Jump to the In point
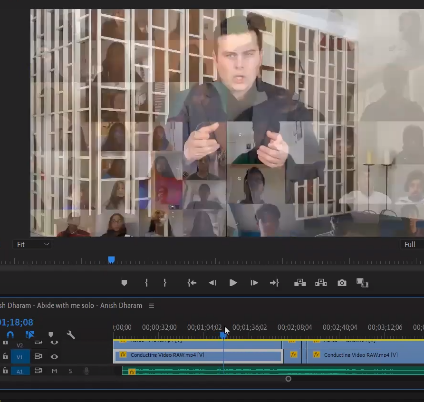 192,283
